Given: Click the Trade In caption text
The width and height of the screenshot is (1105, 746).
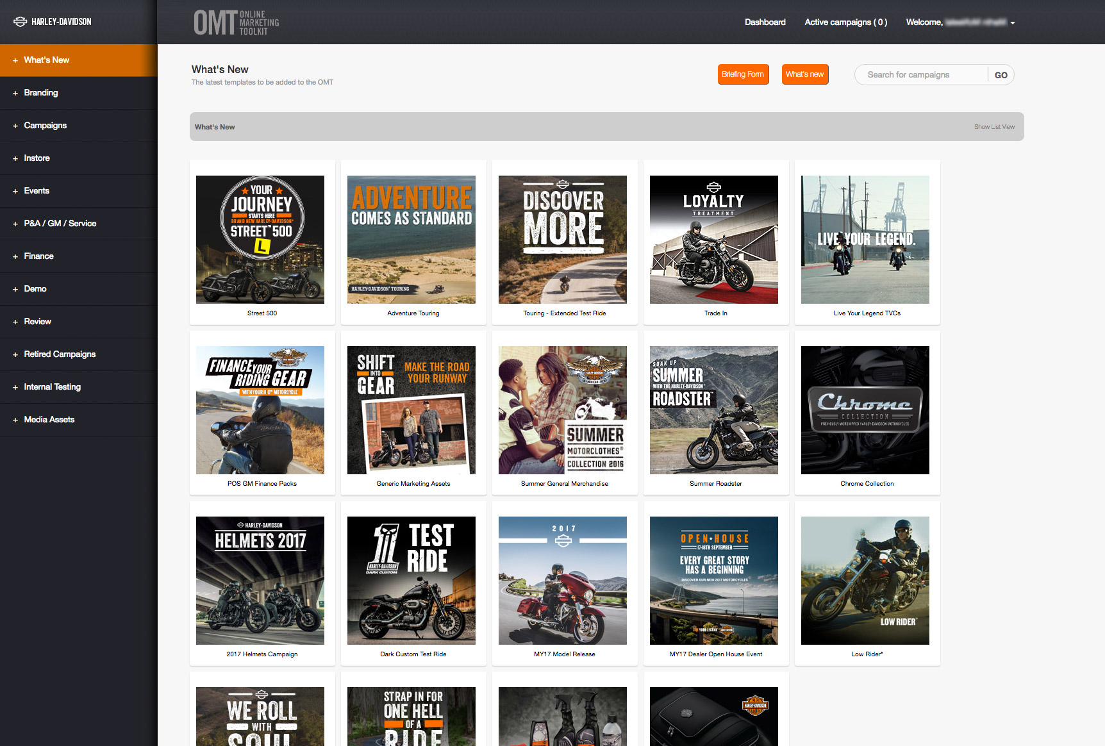Looking at the screenshot, I should [x=716, y=313].
